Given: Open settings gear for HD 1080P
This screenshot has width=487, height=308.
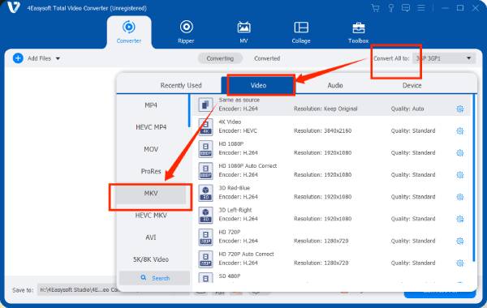Looking at the screenshot, I should tap(460, 153).
